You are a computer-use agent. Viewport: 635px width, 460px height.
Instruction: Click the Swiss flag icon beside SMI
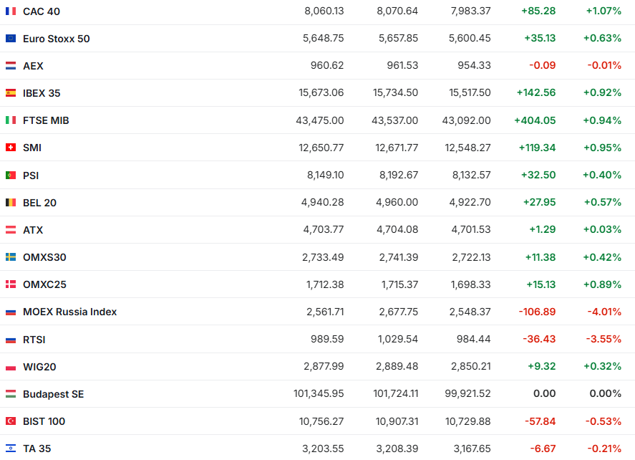(x=11, y=148)
